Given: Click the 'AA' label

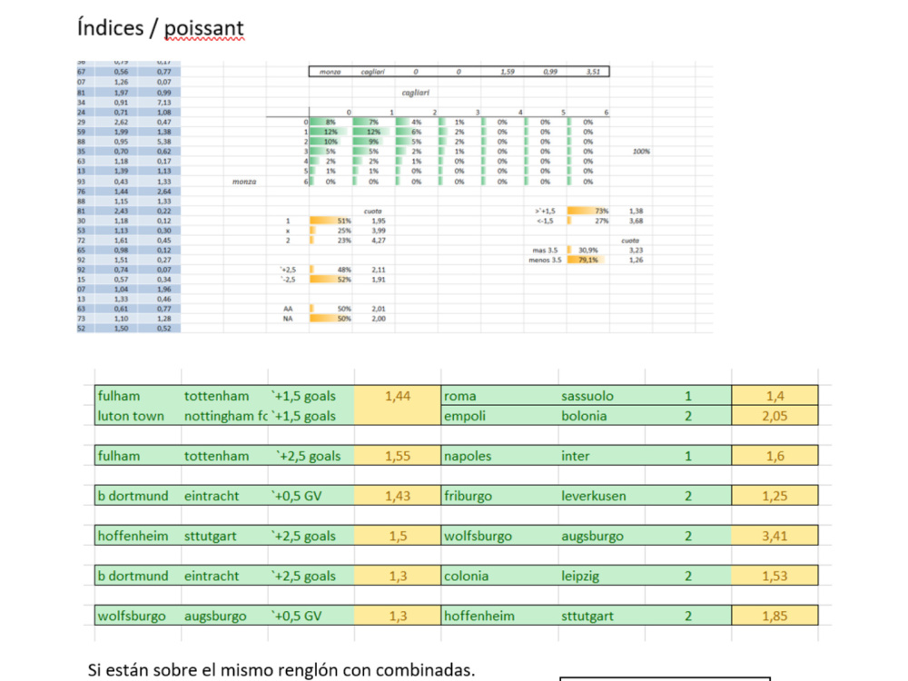Looking at the screenshot, I should [288, 309].
